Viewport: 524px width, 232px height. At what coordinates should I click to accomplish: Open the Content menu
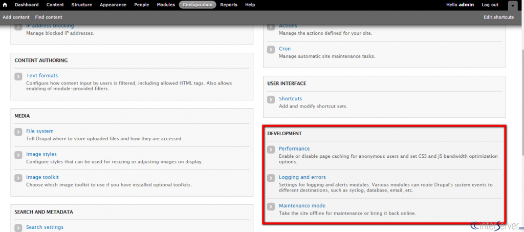[x=55, y=5]
